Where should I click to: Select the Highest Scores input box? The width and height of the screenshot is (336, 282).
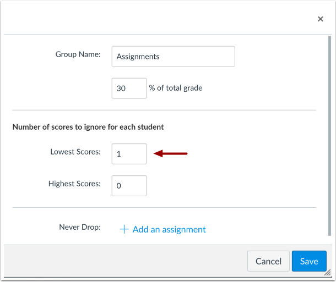click(x=129, y=186)
